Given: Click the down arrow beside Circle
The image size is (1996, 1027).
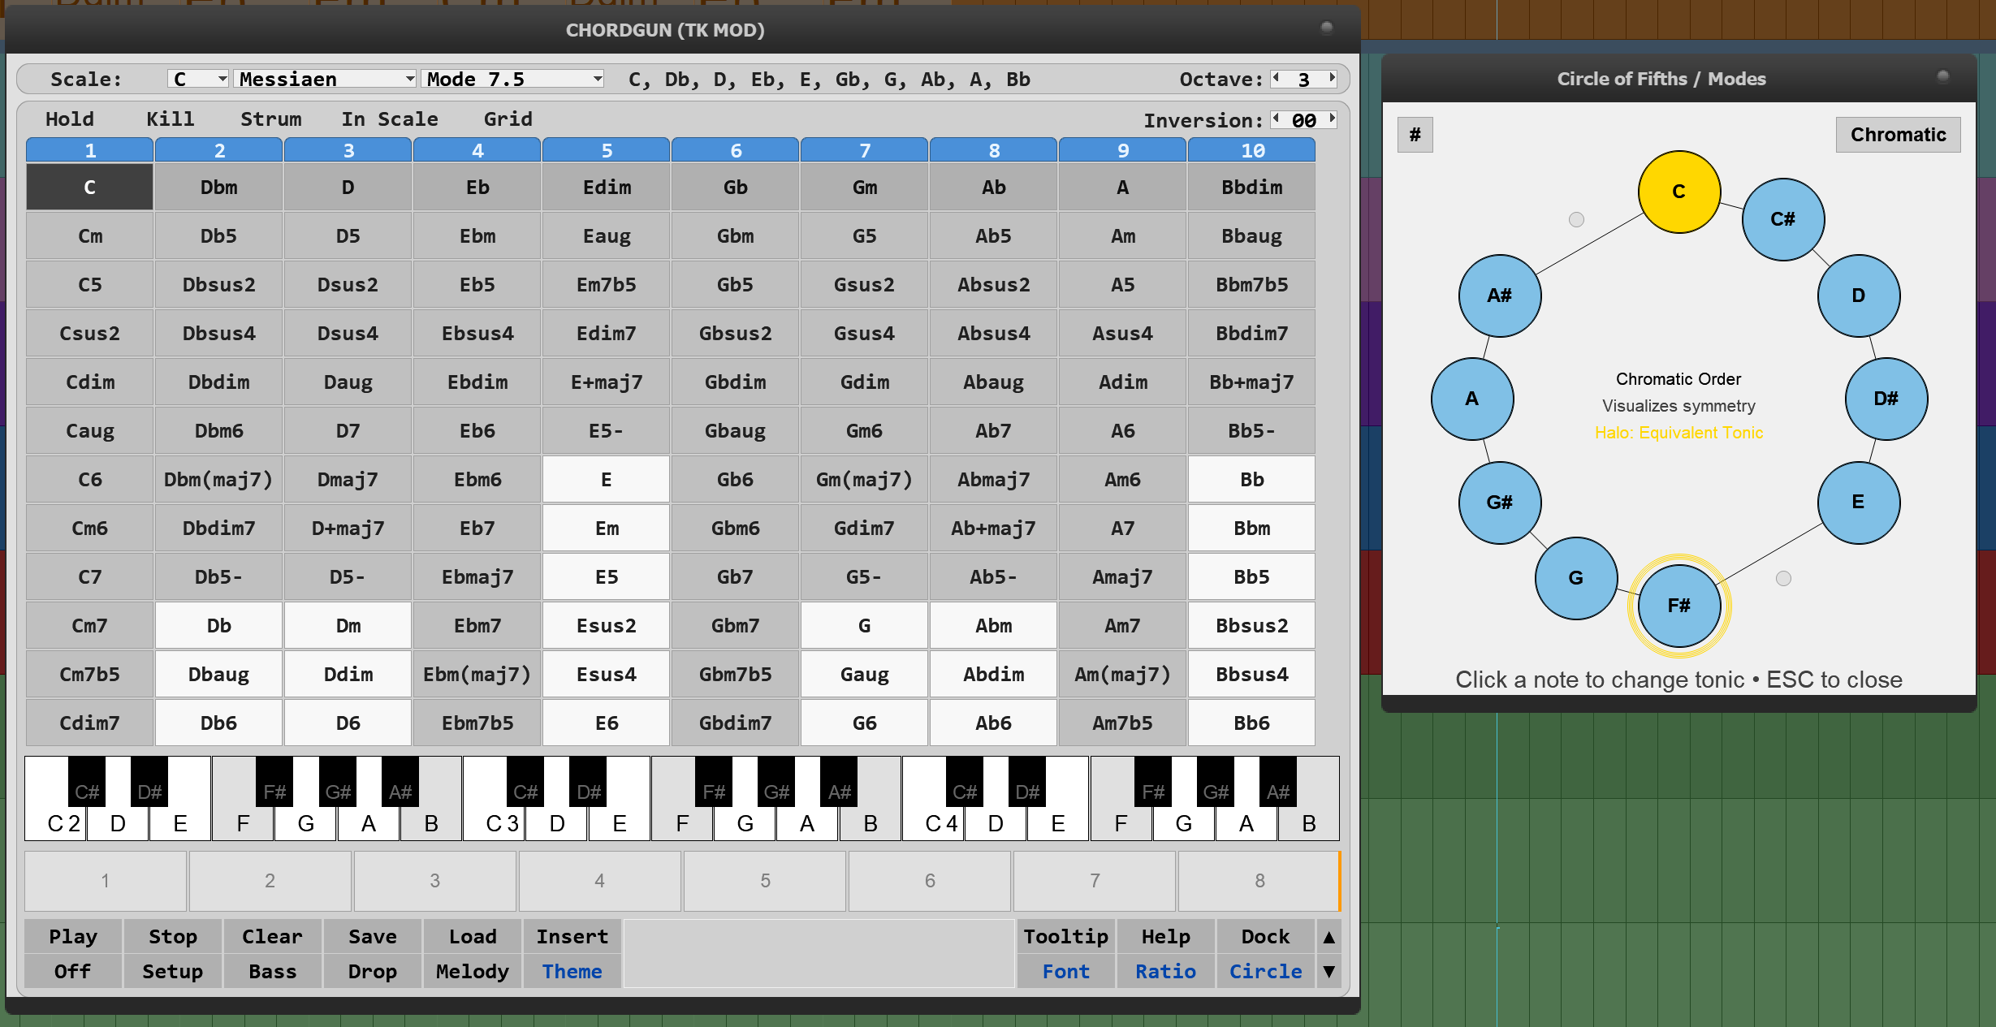Looking at the screenshot, I should pos(1329,972).
